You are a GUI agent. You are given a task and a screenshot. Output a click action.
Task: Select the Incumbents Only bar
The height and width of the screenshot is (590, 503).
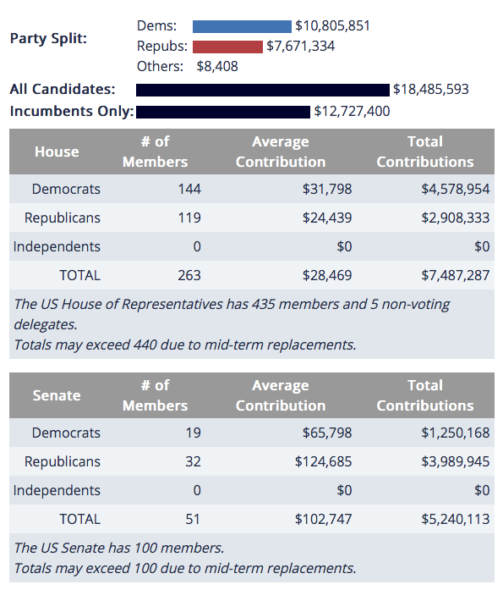pyautogui.click(x=223, y=112)
